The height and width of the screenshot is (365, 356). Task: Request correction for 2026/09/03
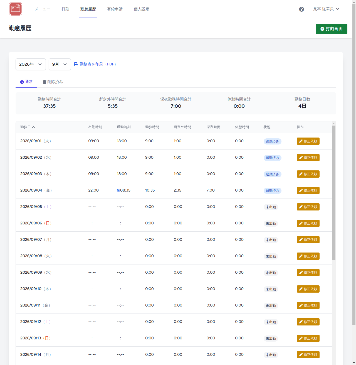tap(308, 174)
